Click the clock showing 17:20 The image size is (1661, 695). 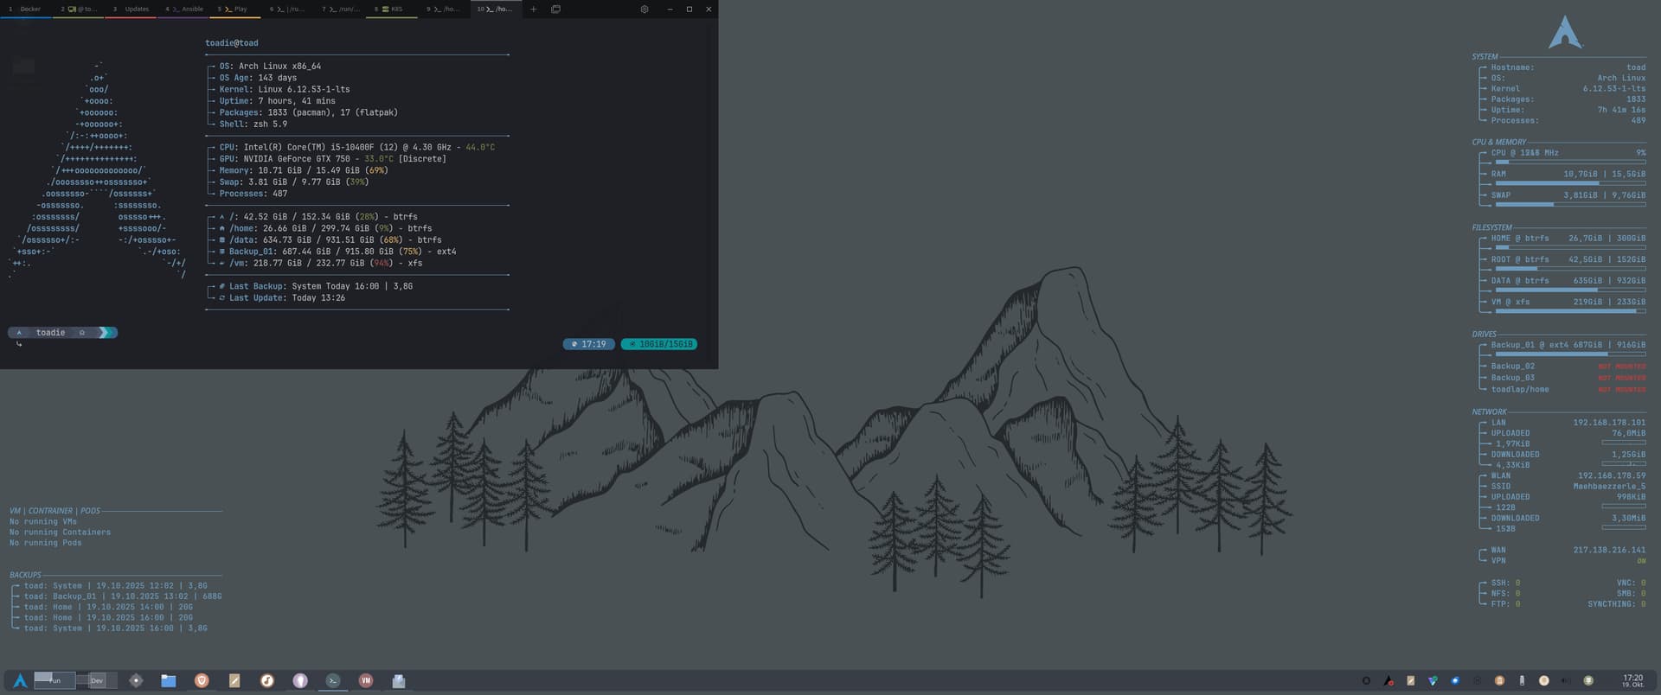tap(1632, 681)
